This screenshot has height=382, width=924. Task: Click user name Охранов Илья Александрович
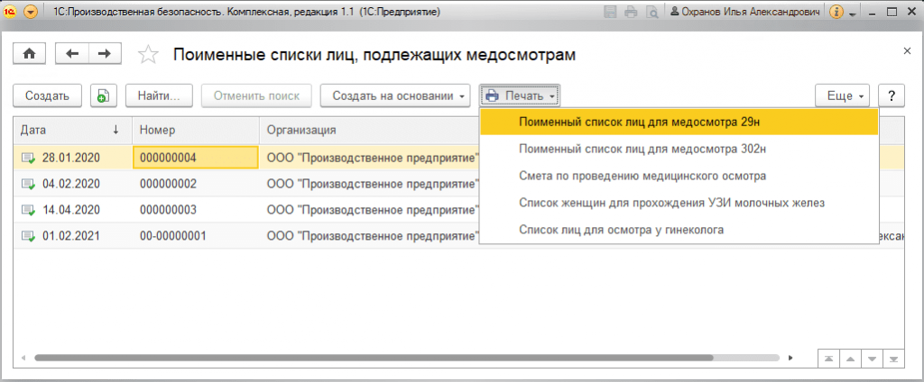pyautogui.click(x=744, y=12)
